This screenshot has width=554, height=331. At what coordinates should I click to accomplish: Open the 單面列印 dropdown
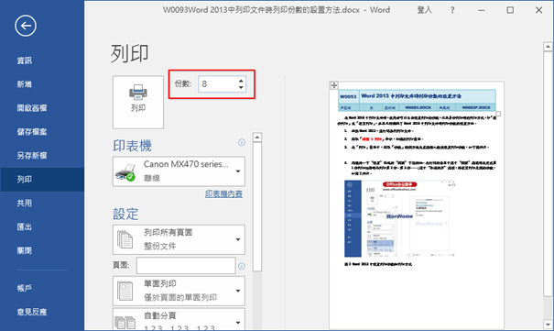click(x=179, y=291)
